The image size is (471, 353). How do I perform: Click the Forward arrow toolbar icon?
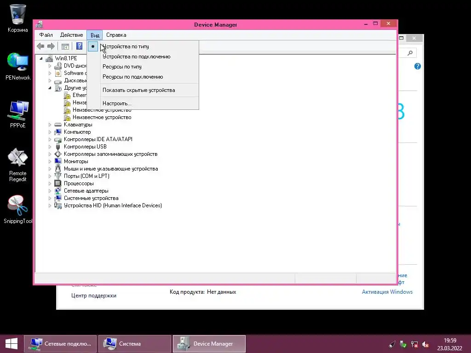click(x=51, y=46)
